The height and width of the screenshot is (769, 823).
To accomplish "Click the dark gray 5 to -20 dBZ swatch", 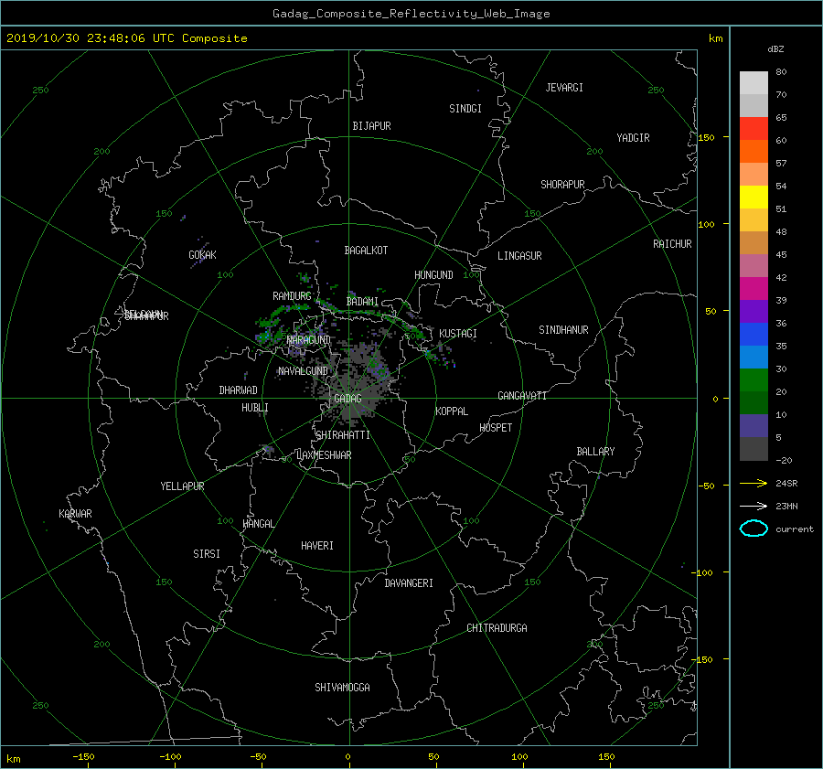I will [x=754, y=449].
